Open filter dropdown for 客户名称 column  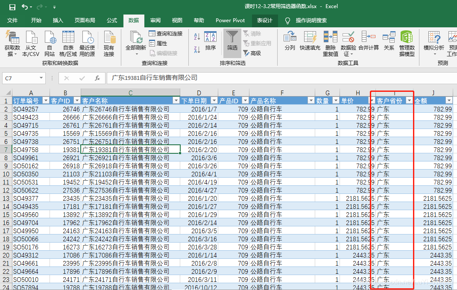click(x=176, y=100)
